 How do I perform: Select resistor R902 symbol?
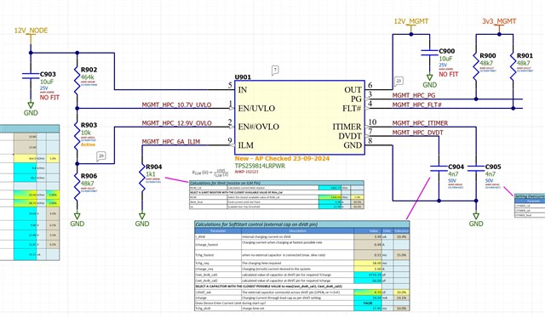[77, 81]
